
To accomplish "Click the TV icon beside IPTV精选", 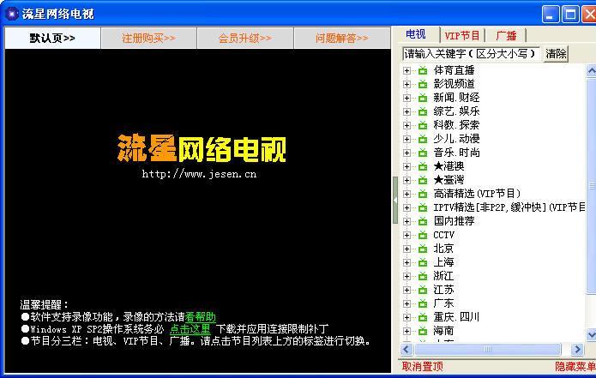I will [x=423, y=207].
